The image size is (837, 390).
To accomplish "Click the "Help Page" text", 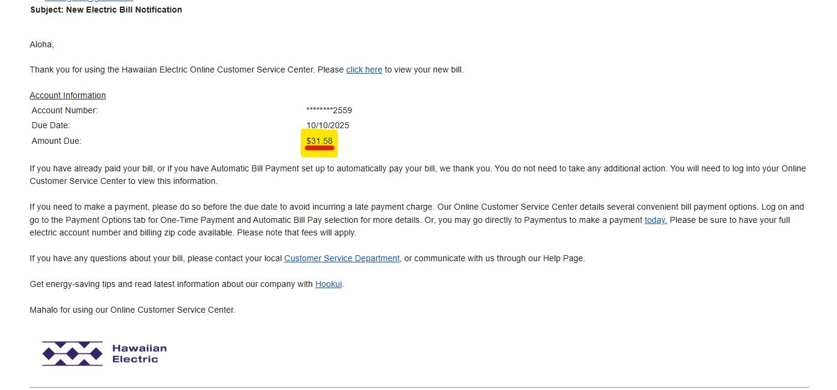I will 563,258.
